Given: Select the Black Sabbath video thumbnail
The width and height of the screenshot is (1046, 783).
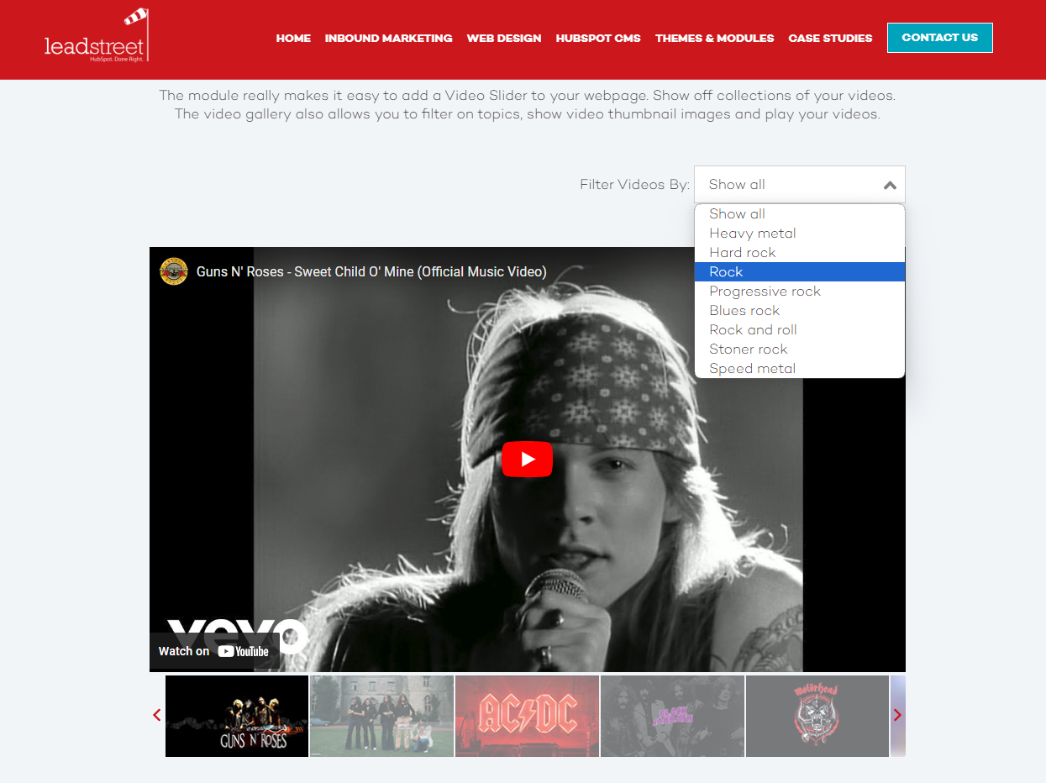Looking at the screenshot, I should (x=672, y=716).
